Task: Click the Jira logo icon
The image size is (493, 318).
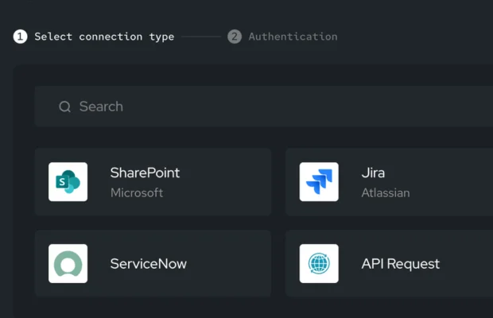Action: (319, 181)
